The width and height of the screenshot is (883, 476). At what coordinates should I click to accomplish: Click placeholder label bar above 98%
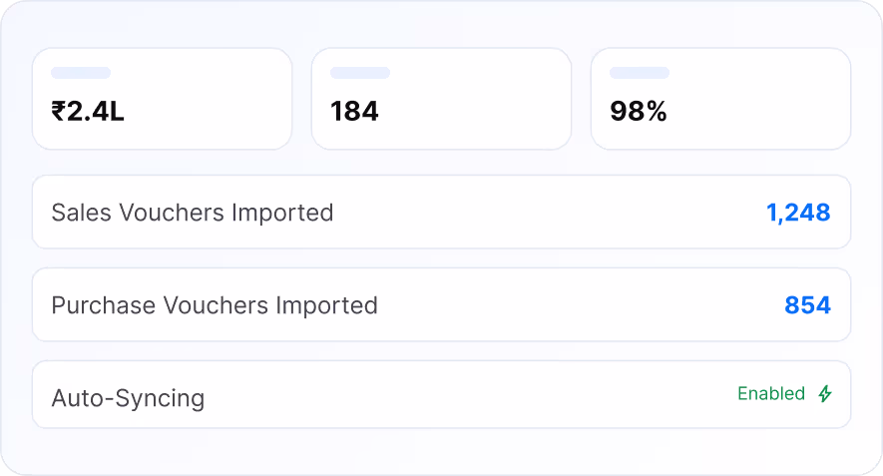pyautogui.click(x=640, y=73)
